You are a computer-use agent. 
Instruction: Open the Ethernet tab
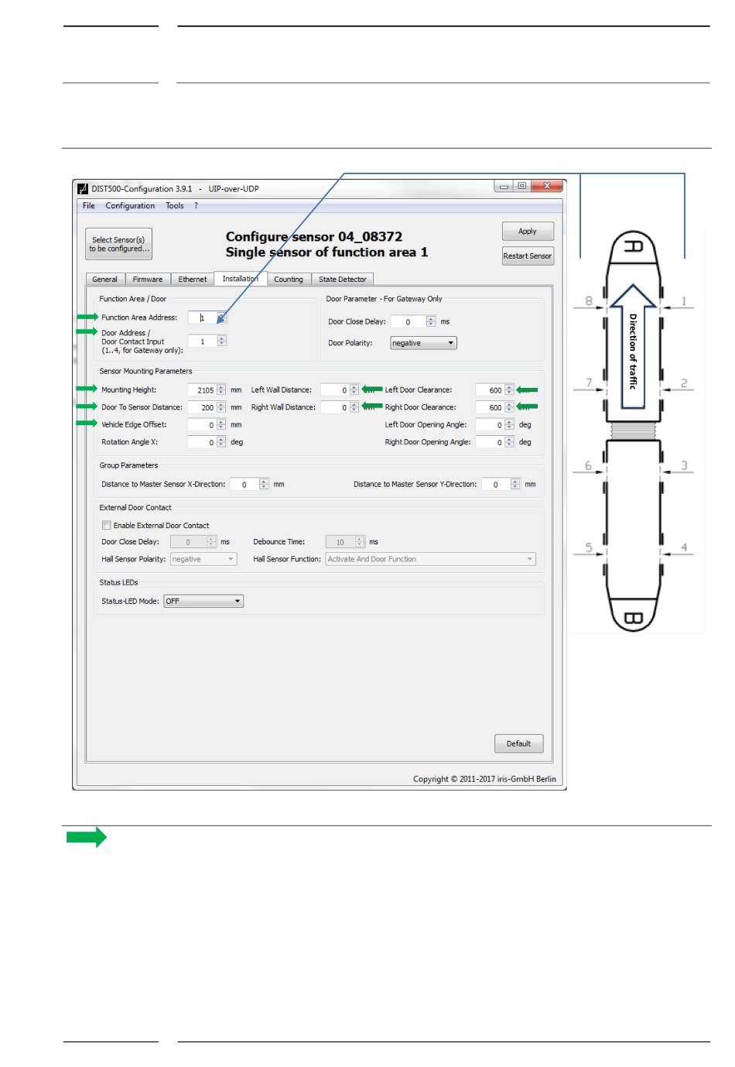coord(192,280)
